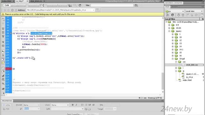205x115 pixels.
Task: Select the folder named 12
Action: coord(180,40)
